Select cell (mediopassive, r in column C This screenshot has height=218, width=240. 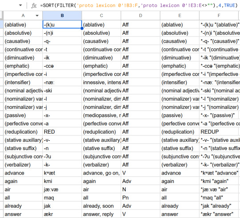[x=101, y=115]
